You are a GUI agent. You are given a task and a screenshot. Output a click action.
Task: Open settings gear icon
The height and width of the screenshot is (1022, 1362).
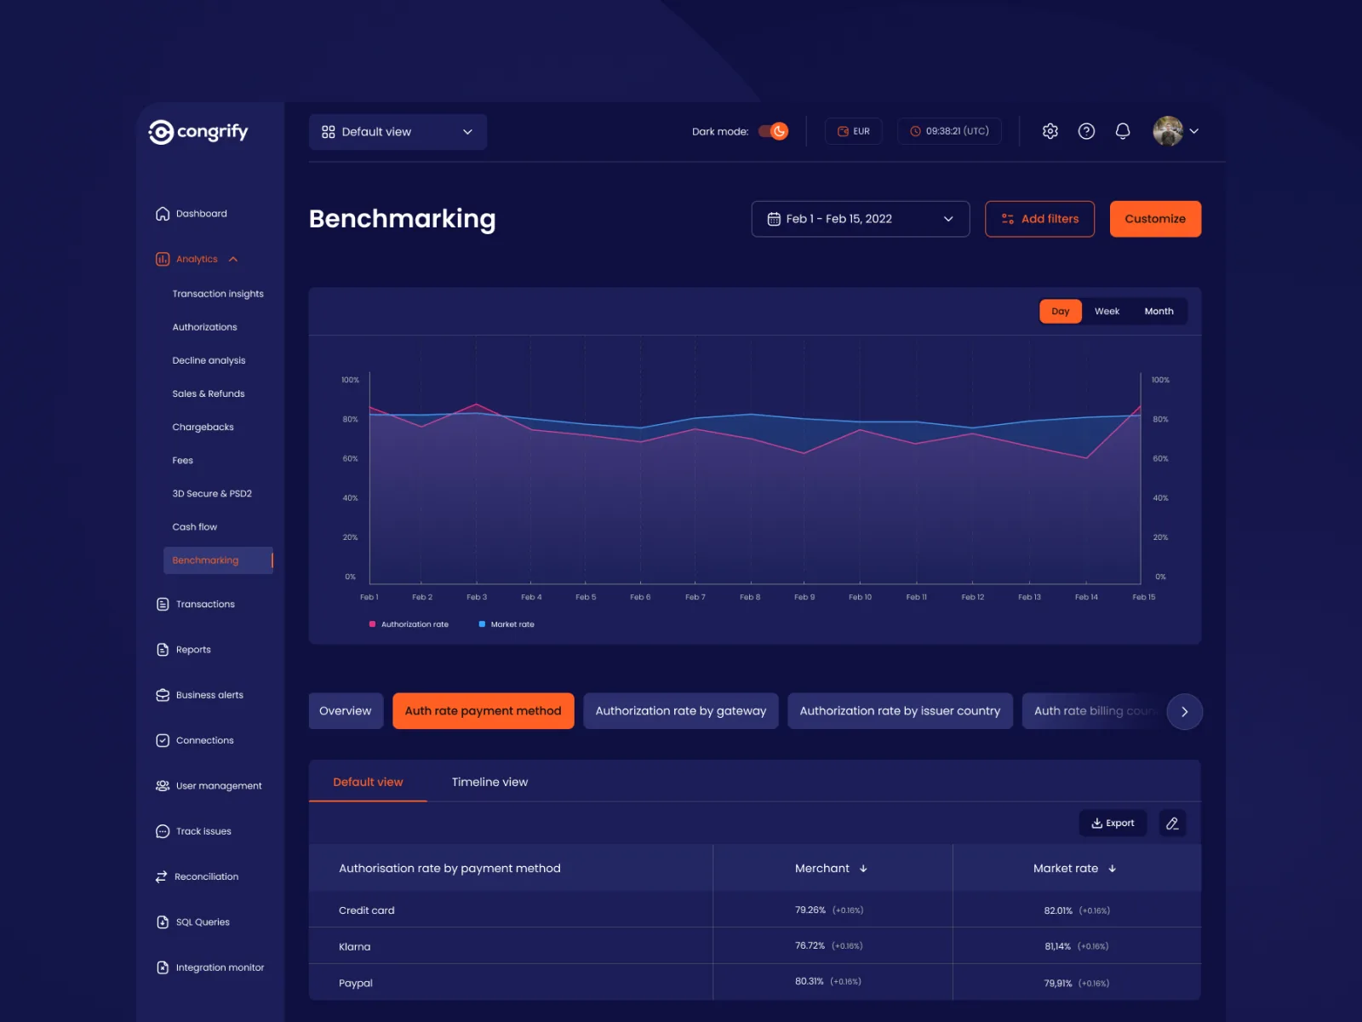[x=1050, y=131]
